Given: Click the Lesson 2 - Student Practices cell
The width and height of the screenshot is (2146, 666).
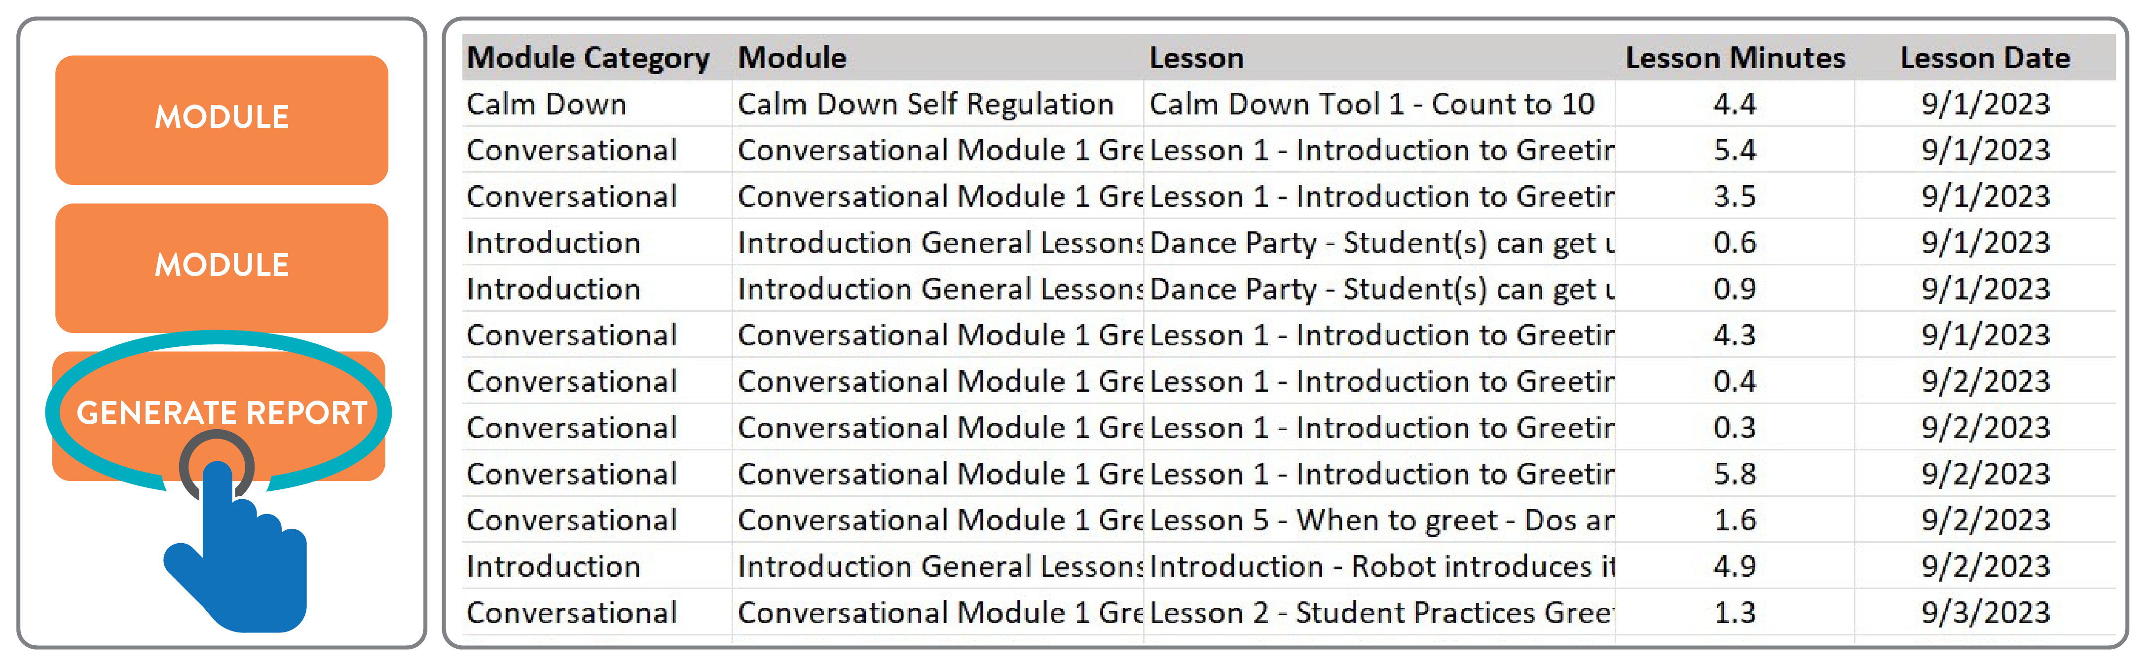Looking at the screenshot, I should [x=1379, y=613].
